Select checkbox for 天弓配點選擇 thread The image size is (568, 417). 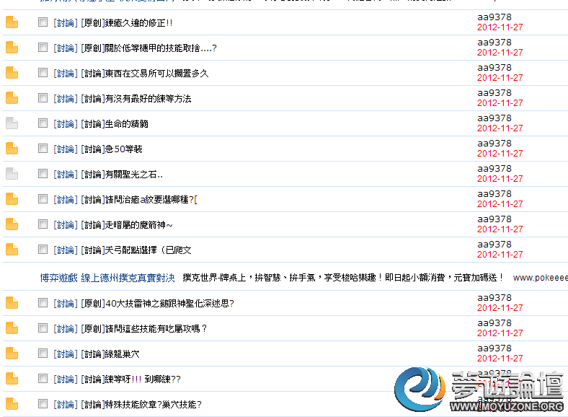[x=43, y=249]
